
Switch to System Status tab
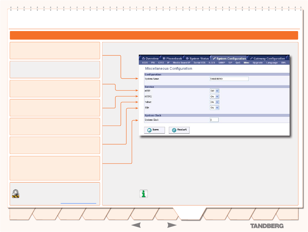[197, 59]
